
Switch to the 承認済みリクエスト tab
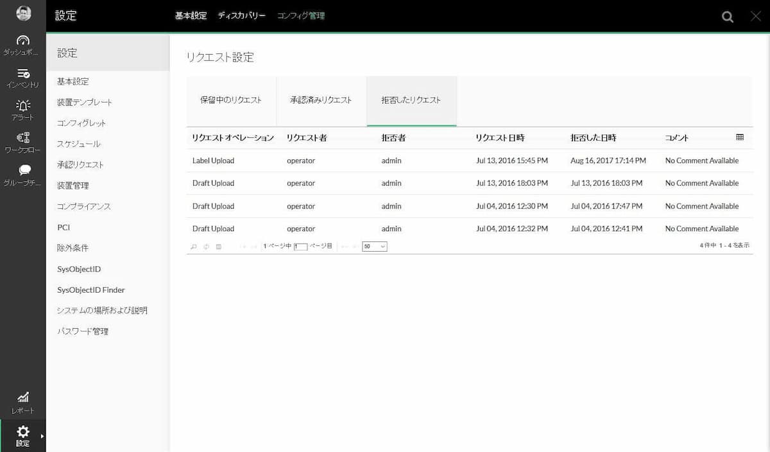(x=321, y=100)
